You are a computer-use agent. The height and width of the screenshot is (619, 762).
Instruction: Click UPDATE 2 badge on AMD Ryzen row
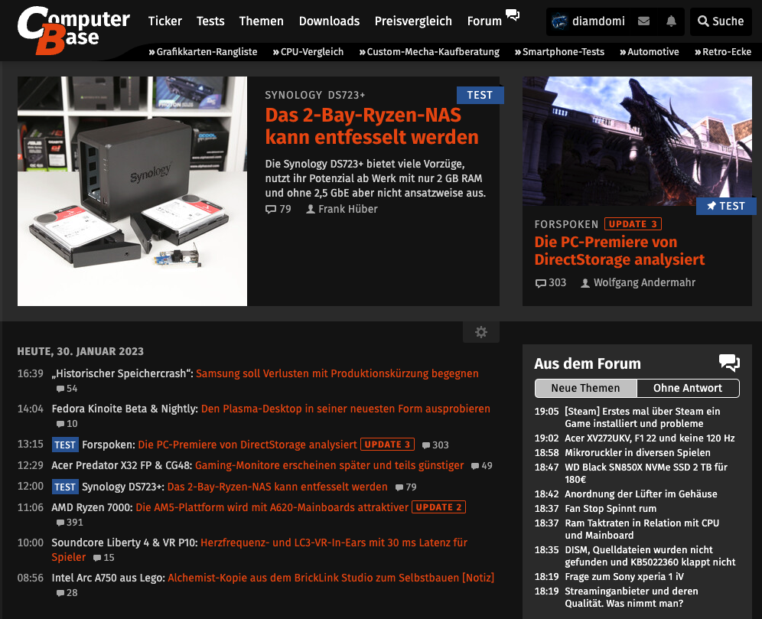[439, 507]
